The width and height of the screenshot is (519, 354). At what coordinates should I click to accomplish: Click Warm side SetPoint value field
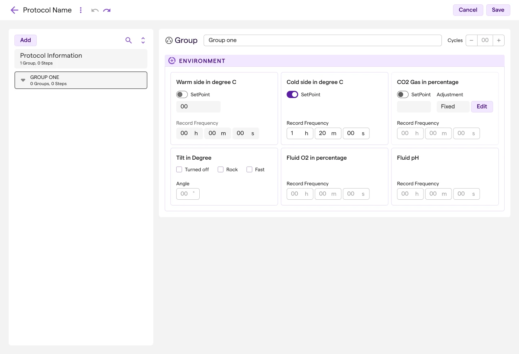[198, 107]
